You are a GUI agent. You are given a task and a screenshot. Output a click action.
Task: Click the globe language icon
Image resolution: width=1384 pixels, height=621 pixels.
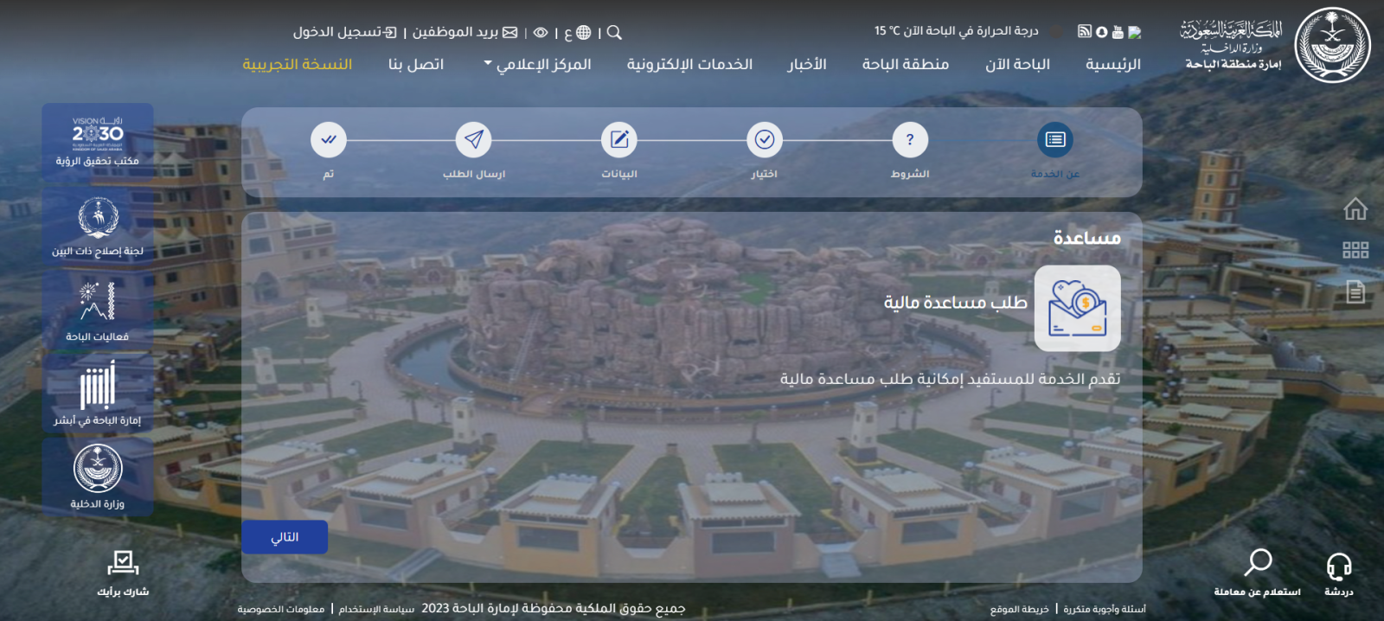(584, 33)
